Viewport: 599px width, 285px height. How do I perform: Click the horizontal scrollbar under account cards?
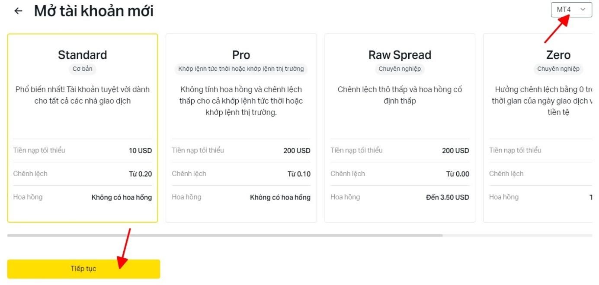[x=225, y=235]
